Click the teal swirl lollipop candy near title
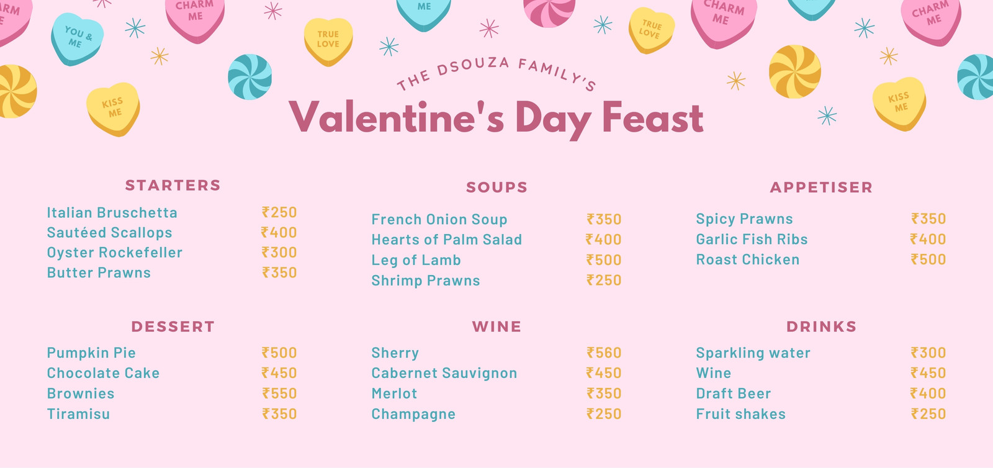The height and width of the screenshot is (468, 993). [249, 77]
